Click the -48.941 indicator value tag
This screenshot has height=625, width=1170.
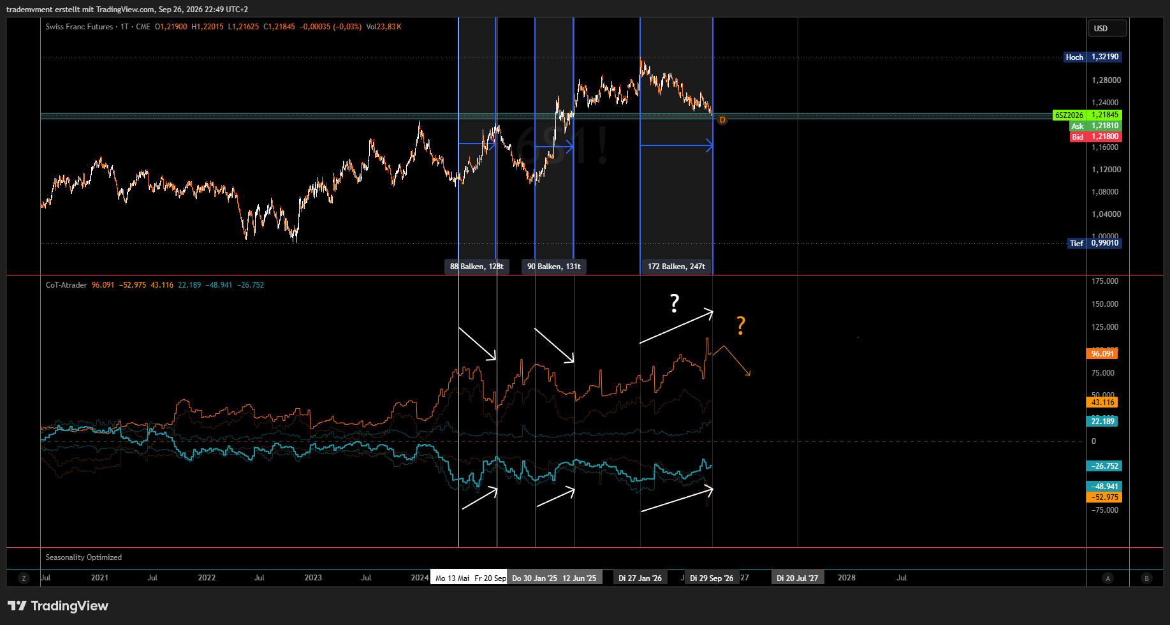1104,487
